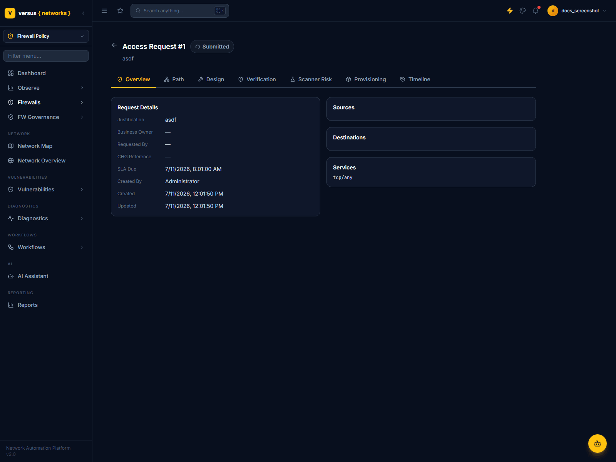The height and width of the screenshot is (462, 616).
Task: Switch to the Overview tab
Action: click(x=134, y=79)
